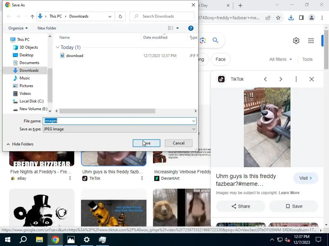This screenshot has width=329, height=246.
Task: Open the Chrome profile avatar
Action: pyautogui.click(x=312, y=18)
